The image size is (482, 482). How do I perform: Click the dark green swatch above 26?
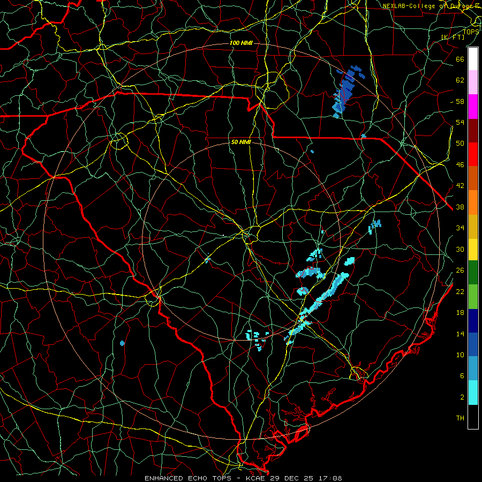(473, 273)
